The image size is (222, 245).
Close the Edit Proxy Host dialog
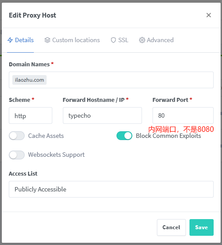pos(208,15)
